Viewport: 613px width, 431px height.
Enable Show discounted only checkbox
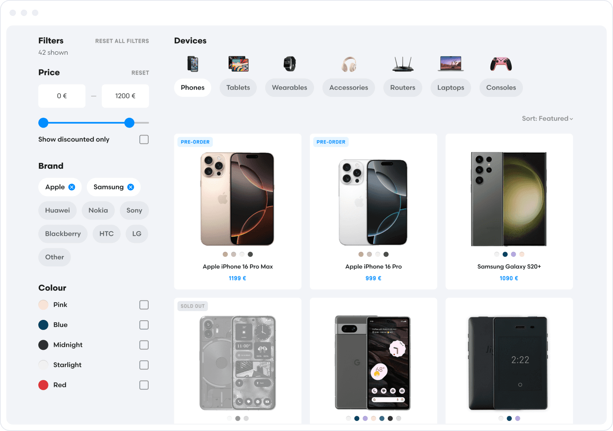(x=144, y=139)
